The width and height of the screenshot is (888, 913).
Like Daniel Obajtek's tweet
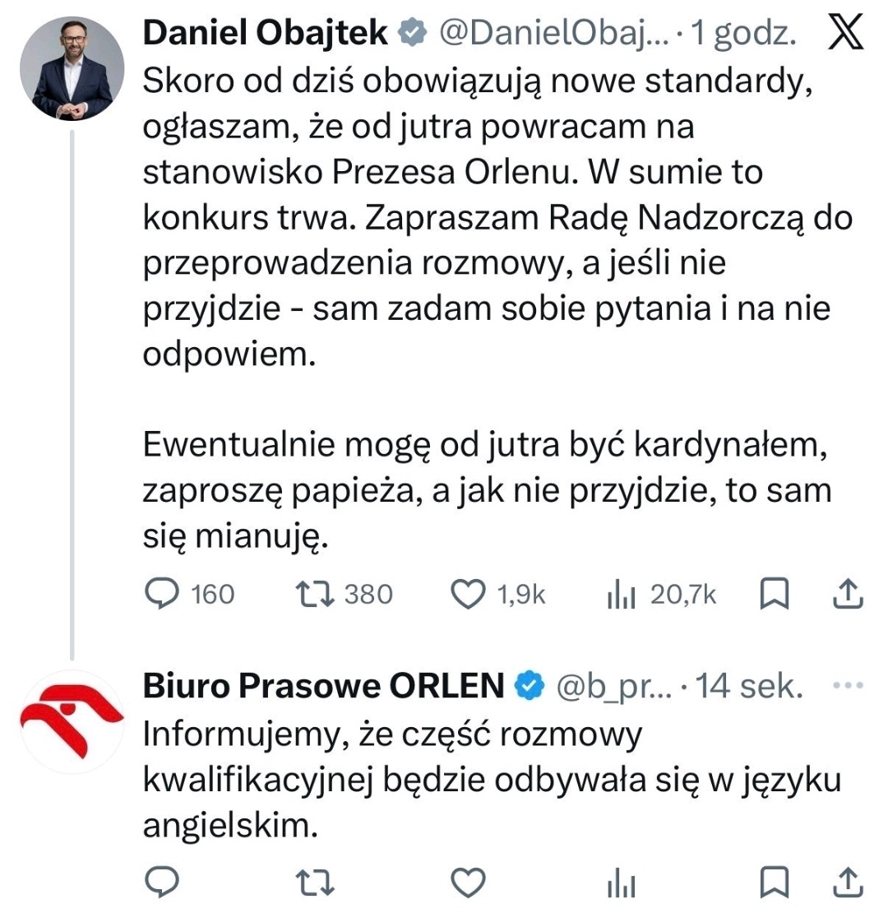469,594
